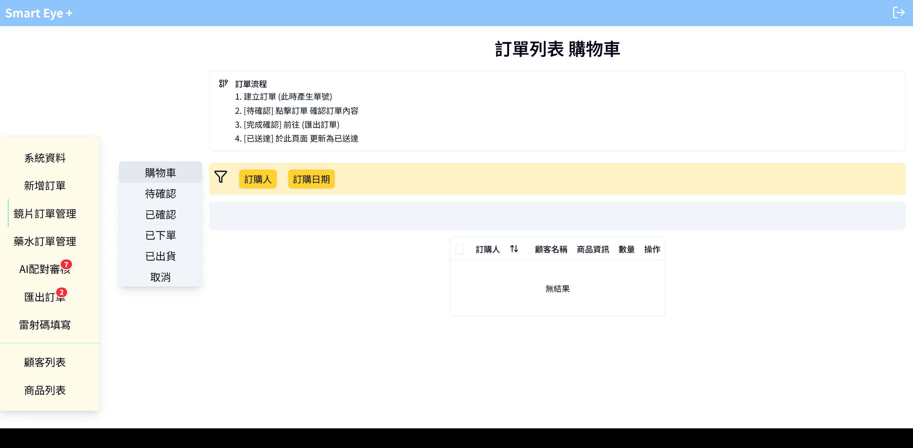Screen dimensions: 913x448
Task: Open the 取消 tab
Action: 160,277
